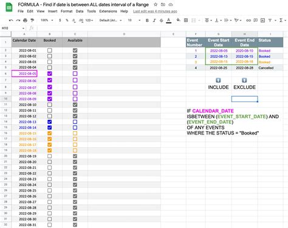
Task: Toggle bold formatting
Action: 147,20
